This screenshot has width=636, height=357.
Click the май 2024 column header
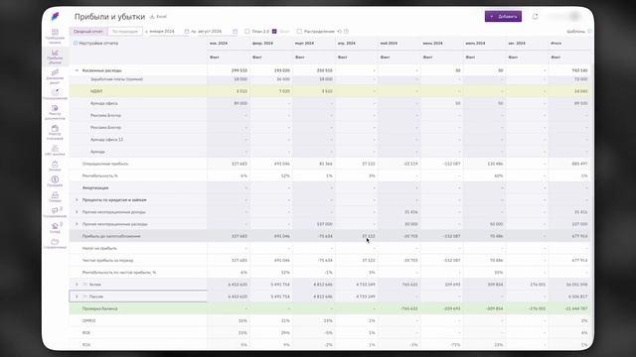[389, 43]
